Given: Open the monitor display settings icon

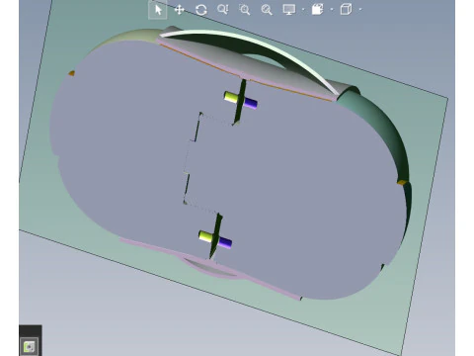Looking at the screenshot, I should pos(289,10).
